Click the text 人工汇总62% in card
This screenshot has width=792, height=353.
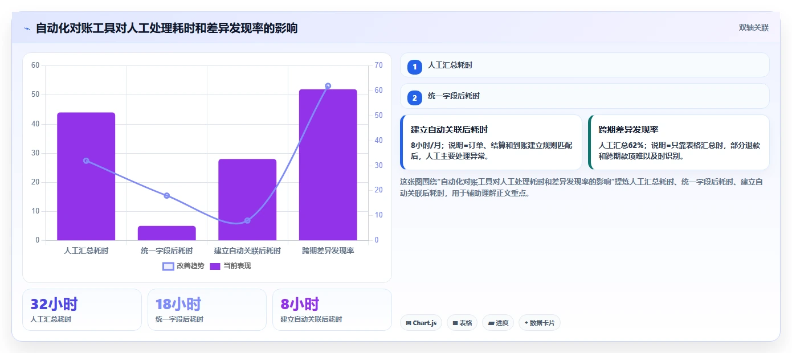pos(622,145)
